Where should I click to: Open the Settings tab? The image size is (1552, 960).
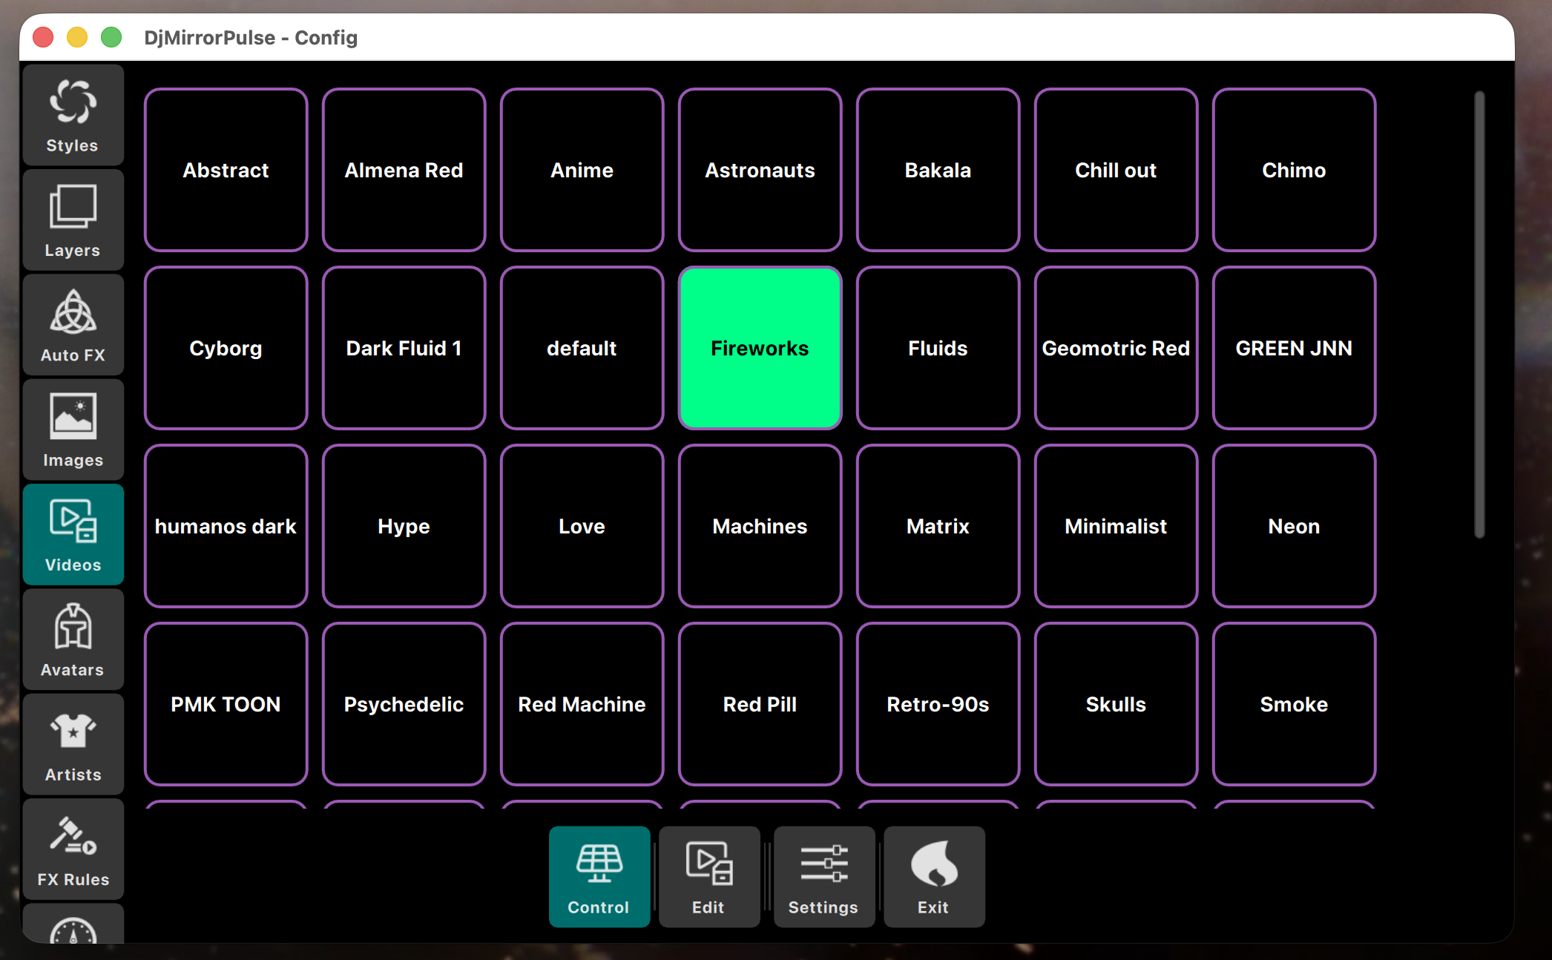click(823, 877)
